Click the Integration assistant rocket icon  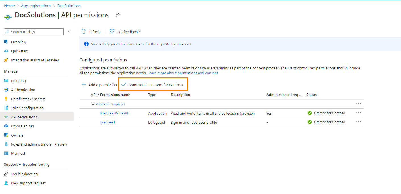[x=6, y=60]
